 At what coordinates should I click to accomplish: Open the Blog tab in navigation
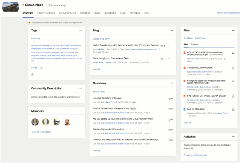point(97,13)
